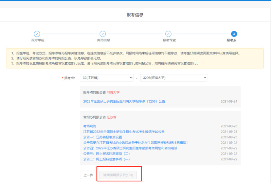Click the 备用信息 step checkmark icon
Viewport: 271px width, 183px height.
103,34
